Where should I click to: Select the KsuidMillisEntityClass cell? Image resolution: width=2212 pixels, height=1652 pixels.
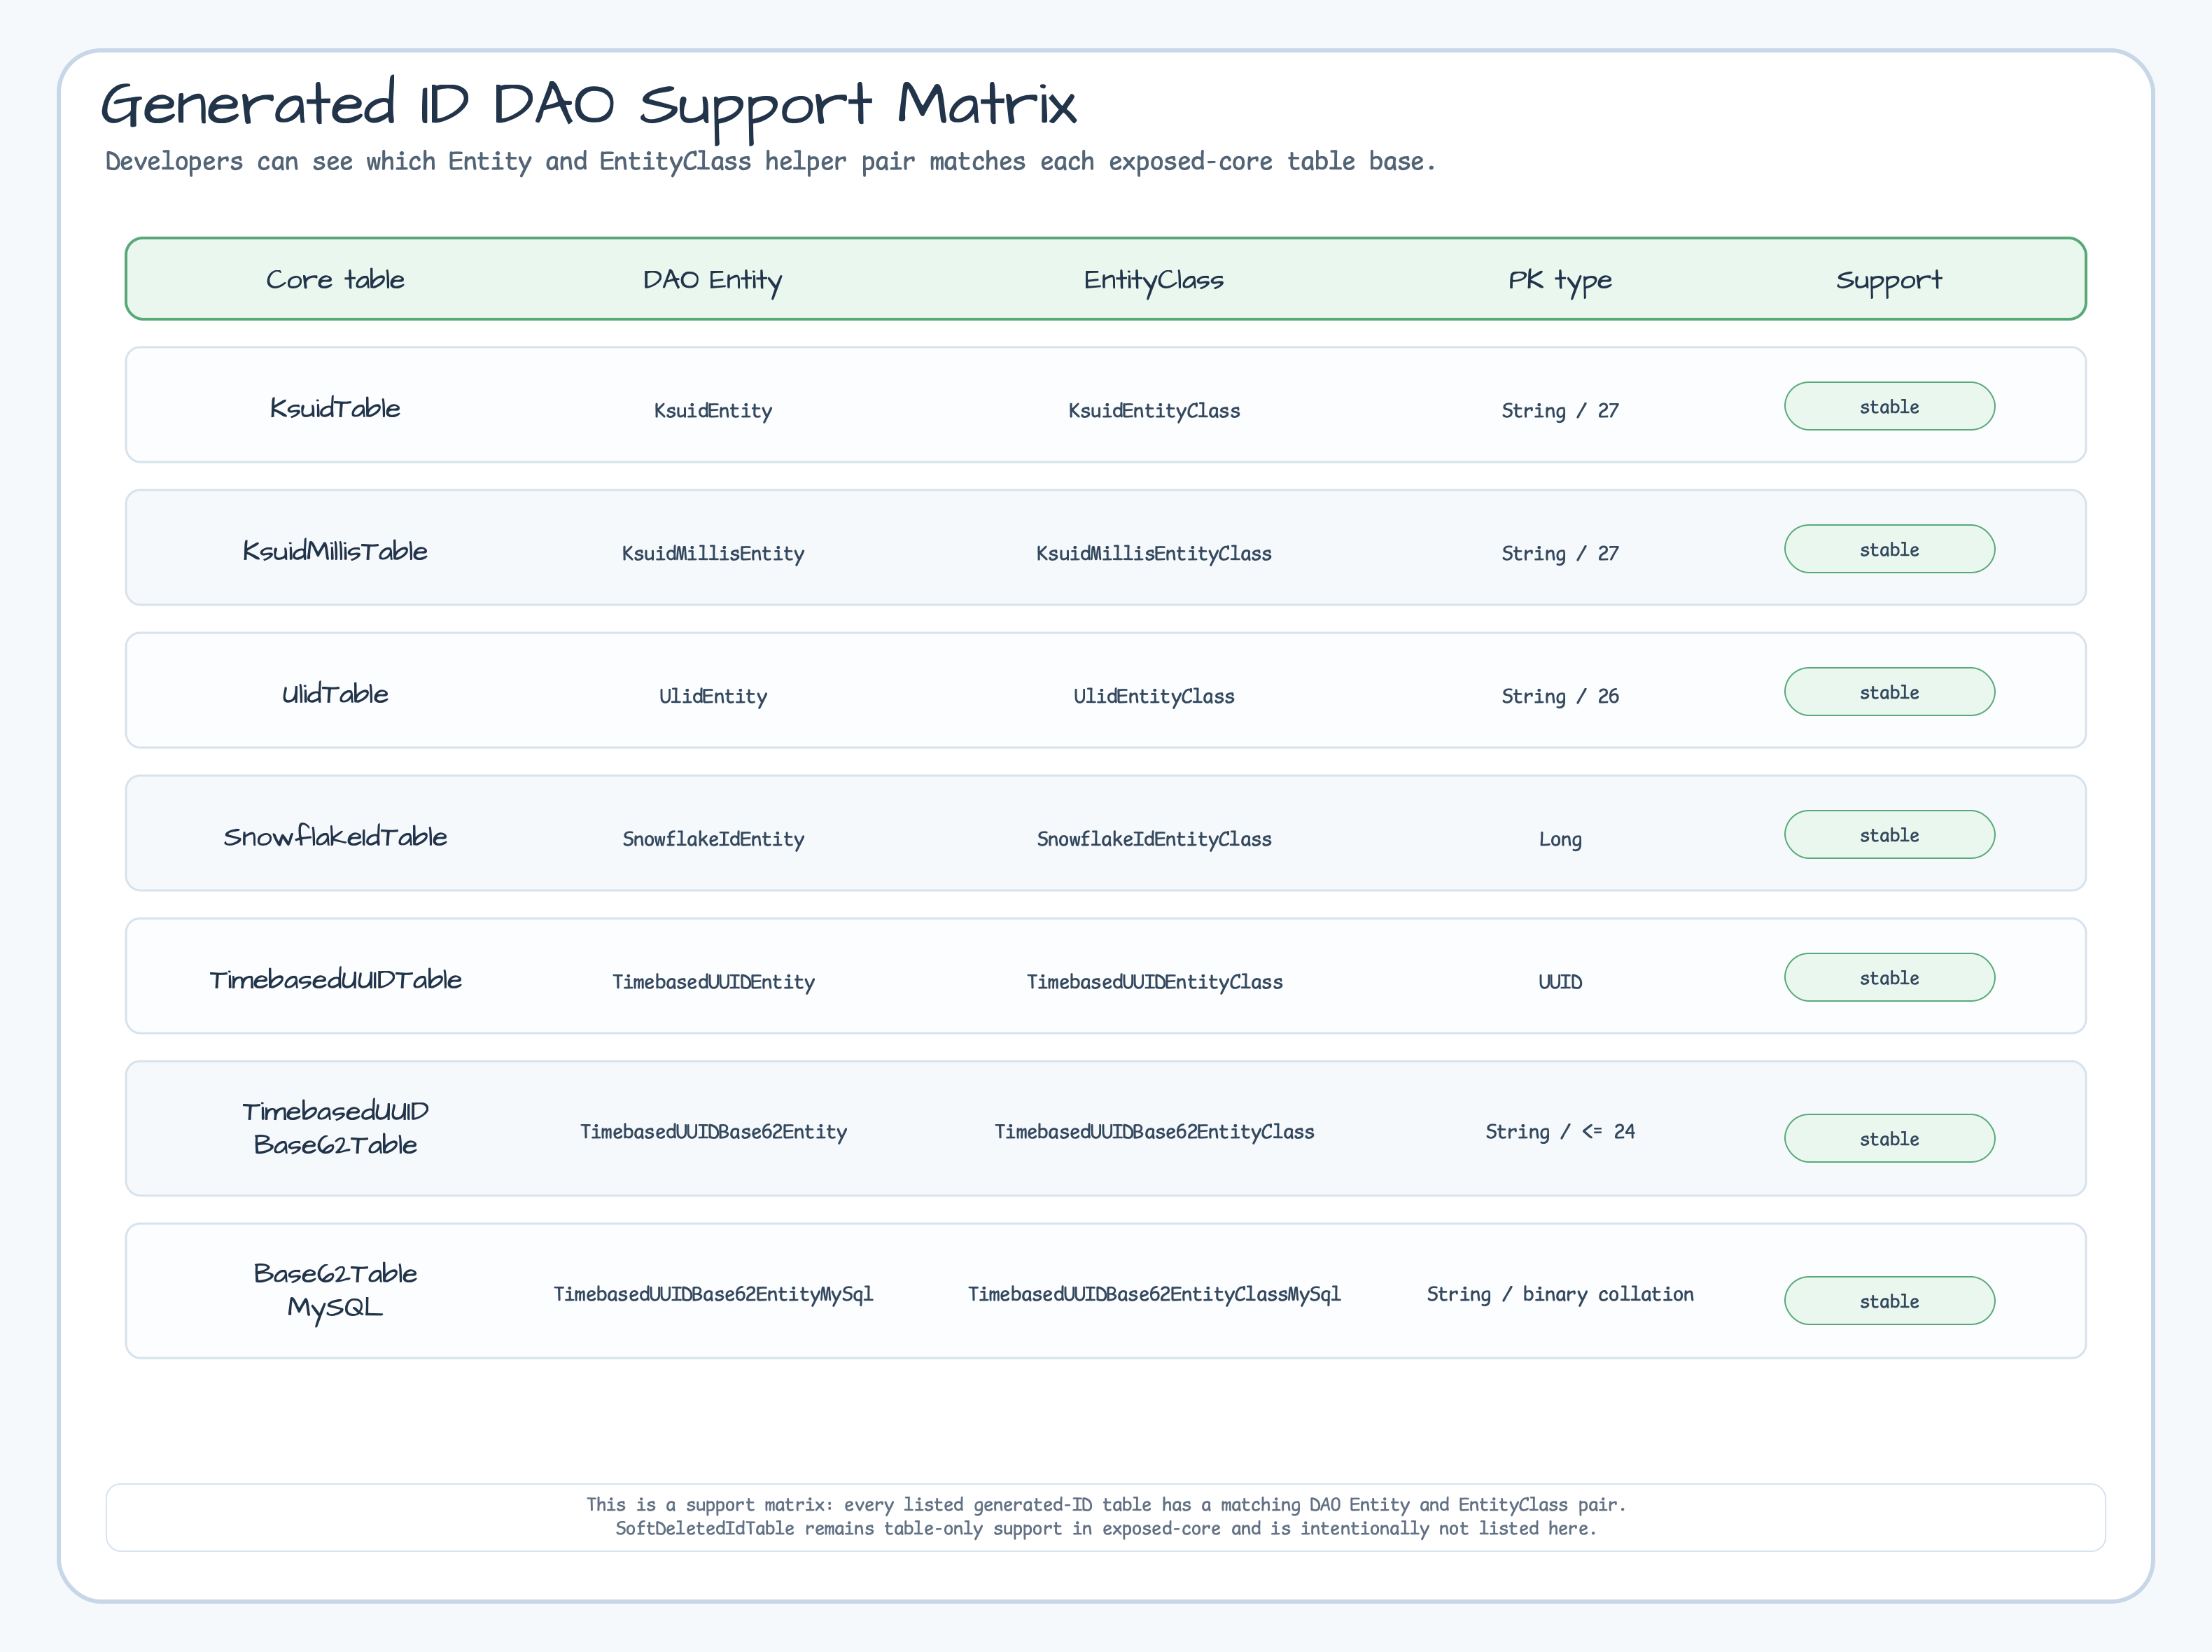[1153, 553]
